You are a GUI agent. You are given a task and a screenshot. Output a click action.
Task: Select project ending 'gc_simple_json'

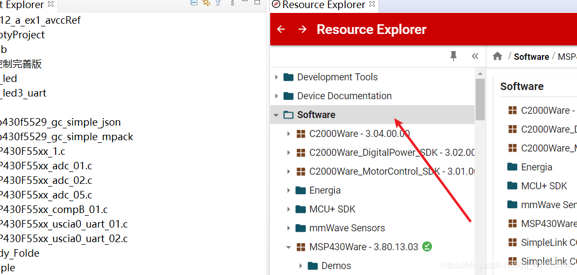coord(60,122)
